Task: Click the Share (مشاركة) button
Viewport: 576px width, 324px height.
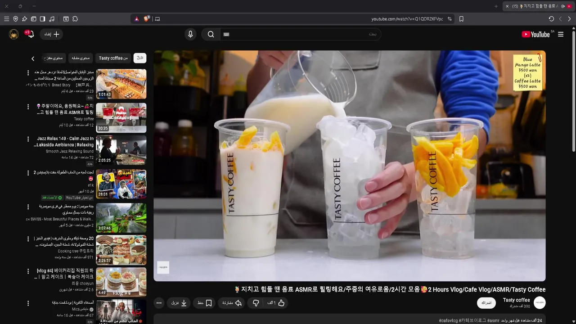Action: [232, 303]
